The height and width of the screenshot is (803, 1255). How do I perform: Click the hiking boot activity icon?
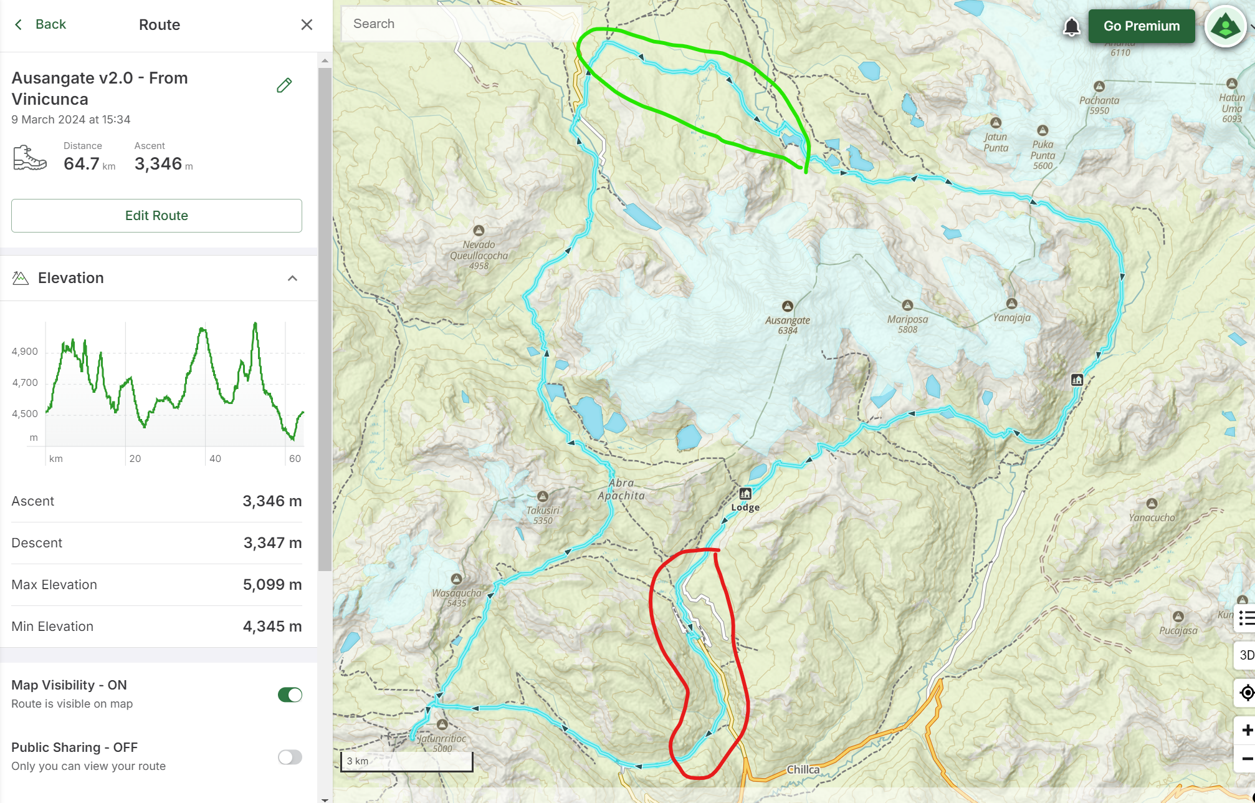pos(30,157)
